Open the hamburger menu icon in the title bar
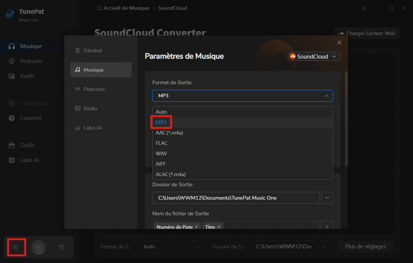The width and height of the screenshot is (413, 263). (x=364, y=8)
